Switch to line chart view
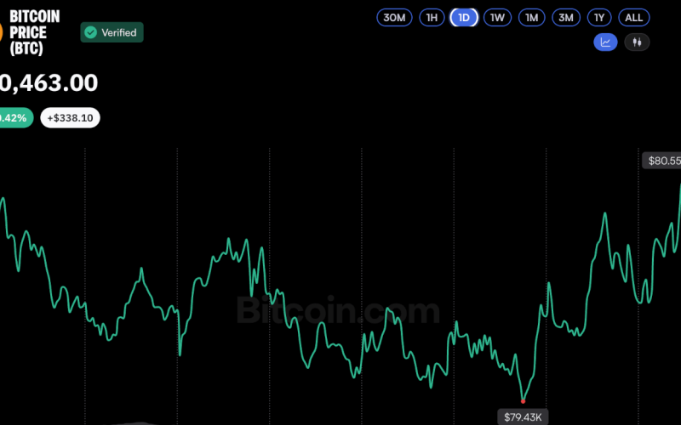The height and width of the screenshot is (425, 681). tap(605, 42)
